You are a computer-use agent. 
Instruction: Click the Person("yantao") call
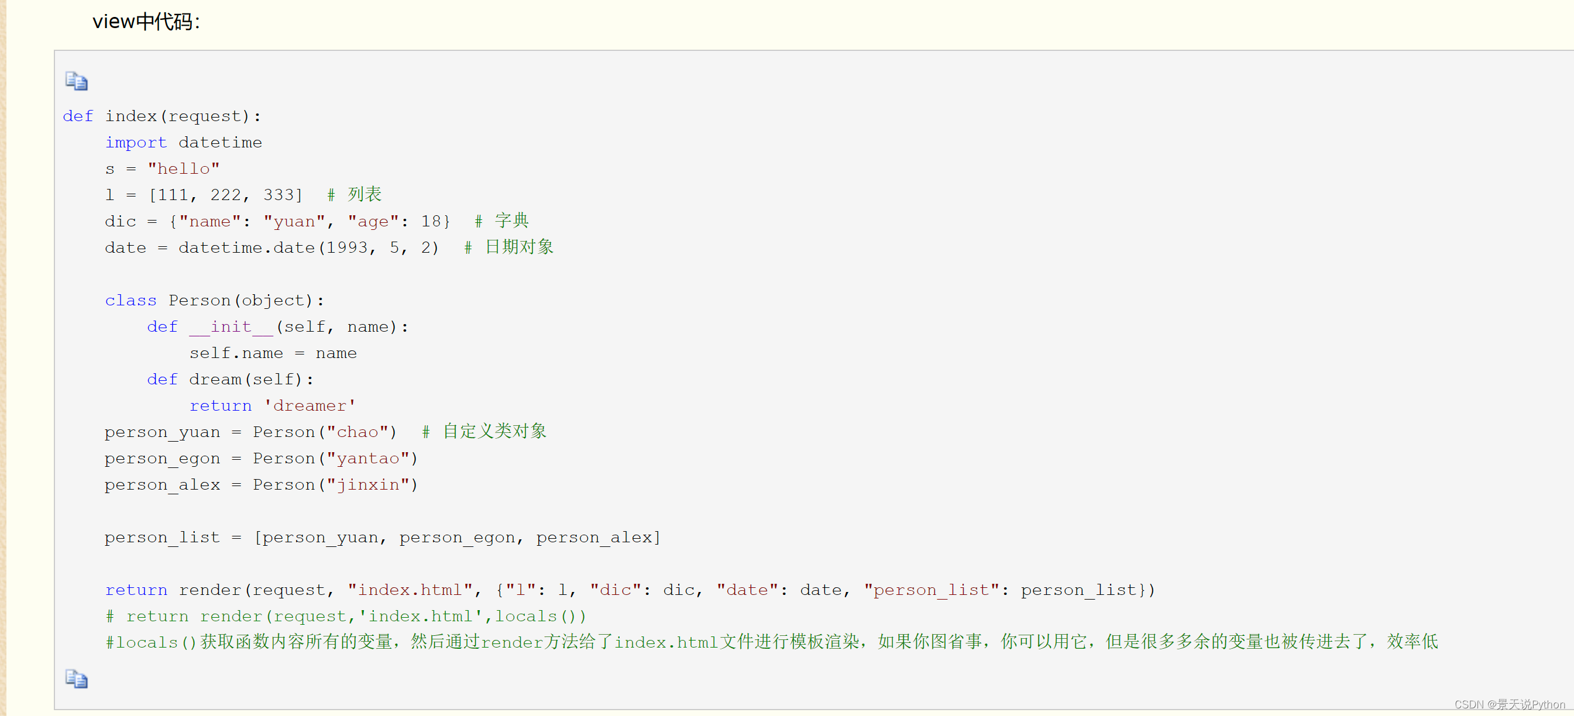pyautogui.click(x=335, y=458)
